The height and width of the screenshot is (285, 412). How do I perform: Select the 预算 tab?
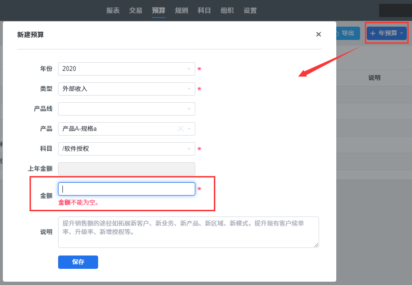point(159,10)
